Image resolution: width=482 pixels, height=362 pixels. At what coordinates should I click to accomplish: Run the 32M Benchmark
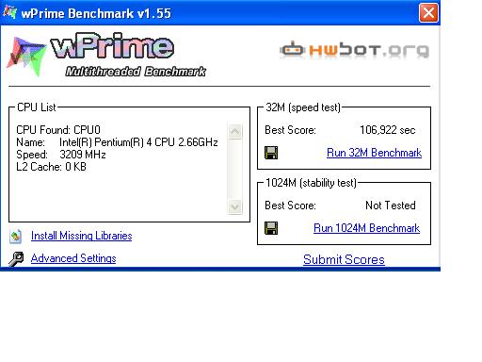pyautogui.click(x=374, y=153)
